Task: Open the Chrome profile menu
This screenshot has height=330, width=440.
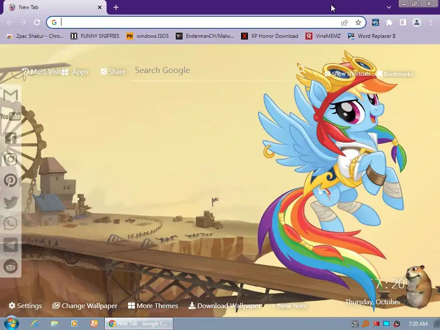Action: [x=417, y=22]
